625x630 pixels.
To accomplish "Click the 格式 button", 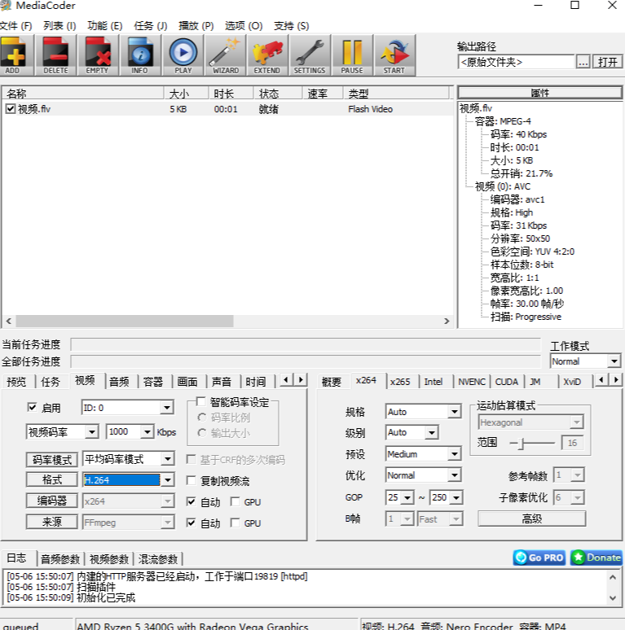I will [x=52, y=479].
